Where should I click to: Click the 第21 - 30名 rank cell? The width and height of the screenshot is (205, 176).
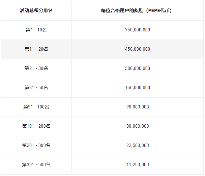point(36,68)
